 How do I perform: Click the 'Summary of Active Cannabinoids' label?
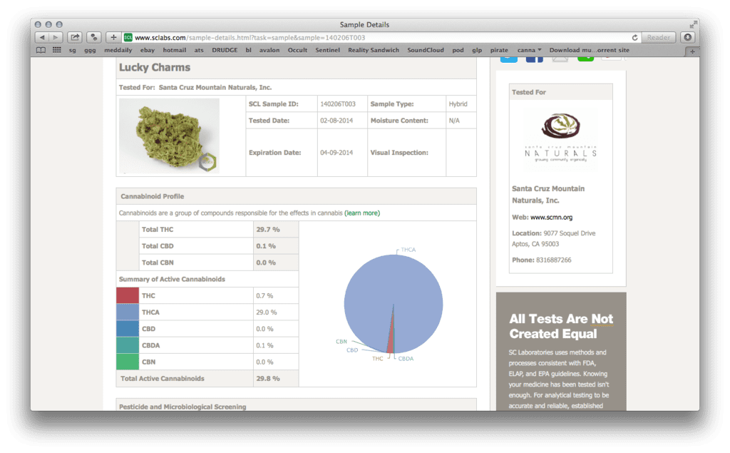pyautogui.click(x=172, y=279)
